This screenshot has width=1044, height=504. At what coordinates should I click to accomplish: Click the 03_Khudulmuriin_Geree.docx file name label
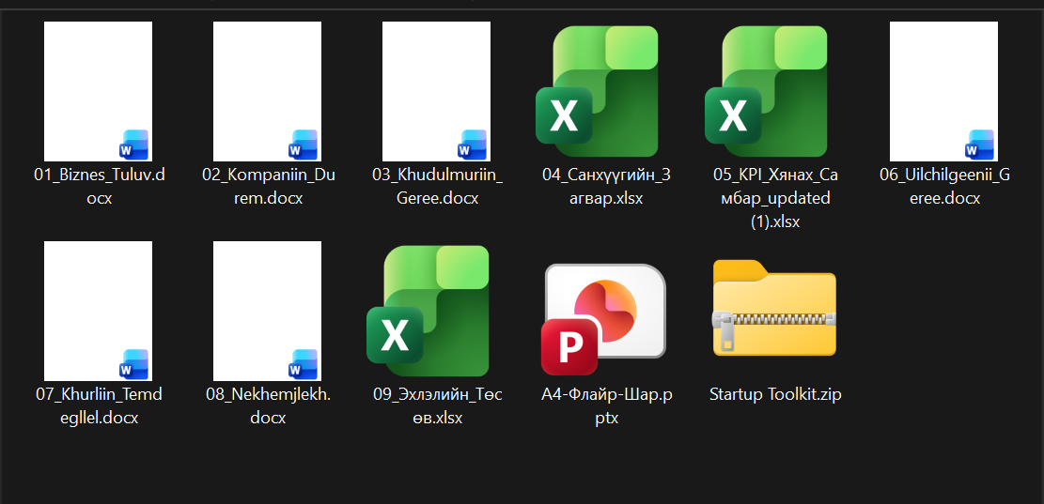pyautogui.click(x=437, y=186)
